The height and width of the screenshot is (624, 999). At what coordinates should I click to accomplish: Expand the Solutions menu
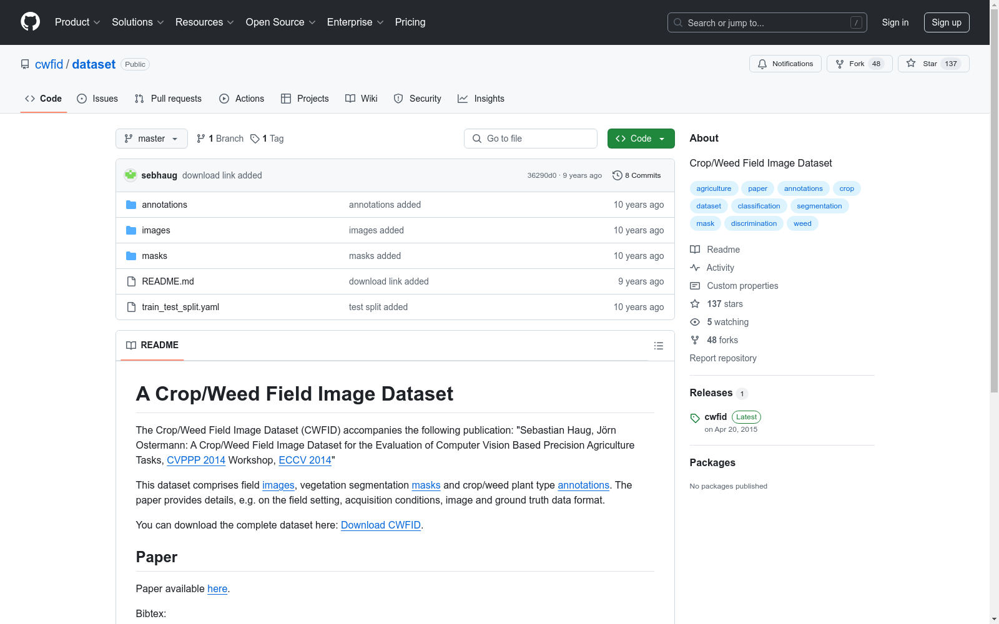[x=138, y=22]
